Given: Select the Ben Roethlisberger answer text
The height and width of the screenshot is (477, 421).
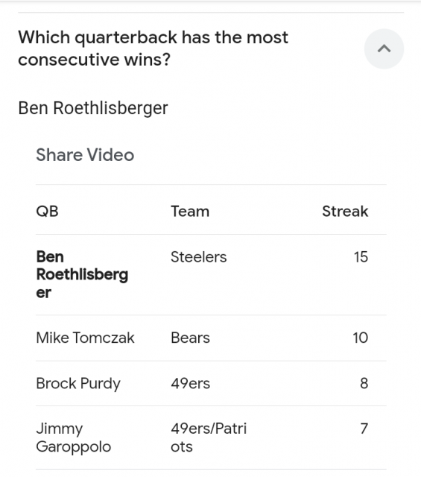Looking at the screenshot, I should [x=93, y=107].
